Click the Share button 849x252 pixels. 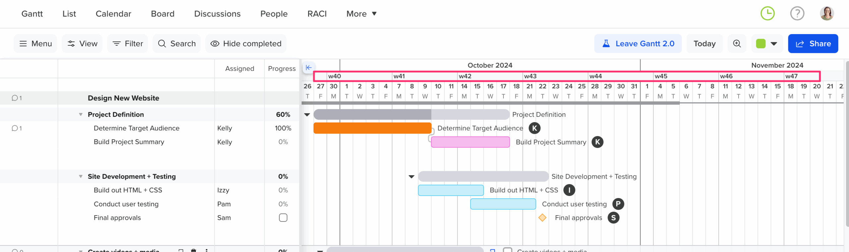click(x=813, y=43)
